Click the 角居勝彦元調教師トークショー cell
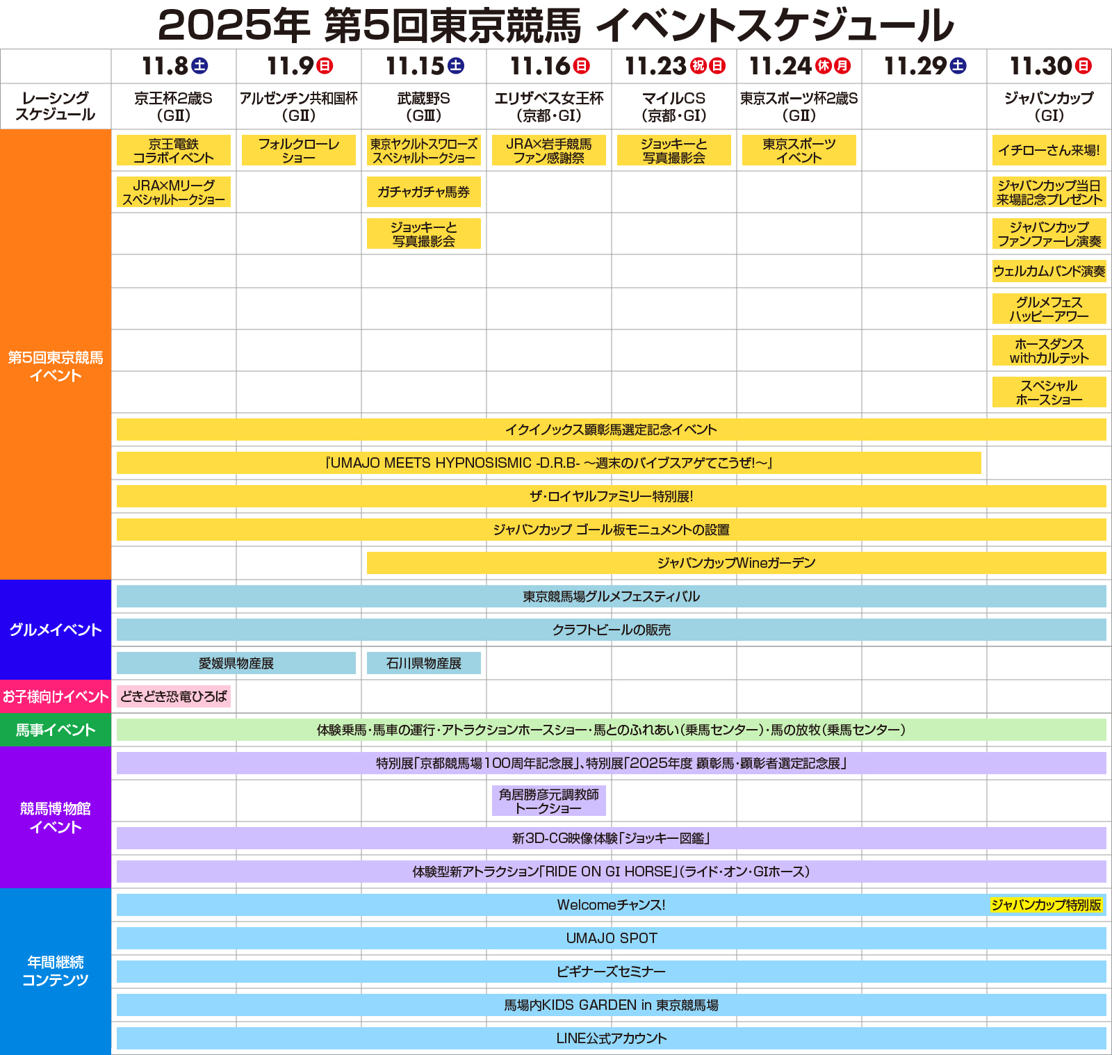Screen dimensions: 1112x1055 [x=549, y=800]
